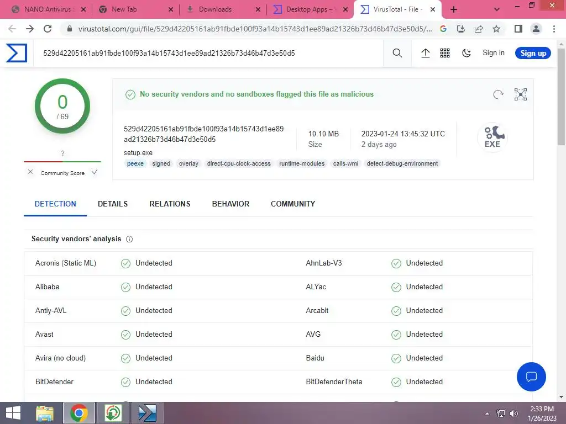
Task: Click the Google icon in address bar
Action: click(443, 29)
